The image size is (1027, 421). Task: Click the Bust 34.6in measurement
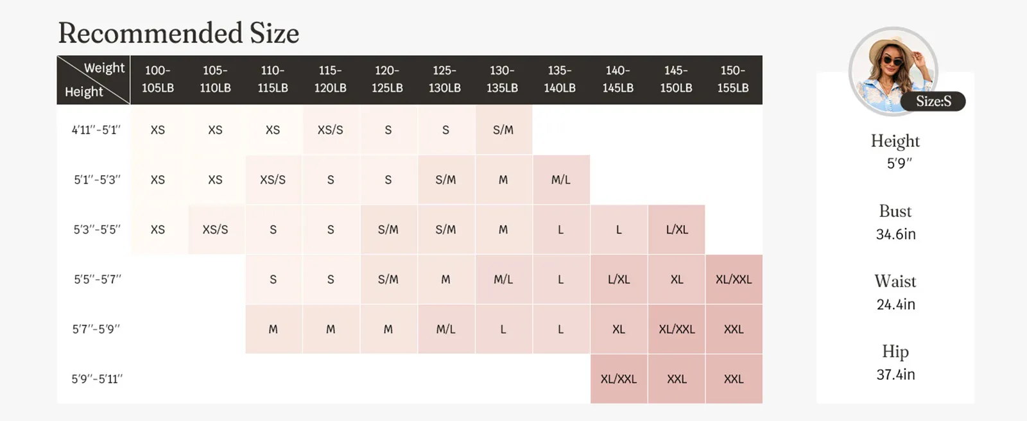tap(895, 222)
